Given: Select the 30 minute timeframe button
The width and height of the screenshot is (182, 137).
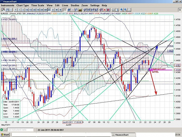Looking at the screenshot, I should point(34,10).
